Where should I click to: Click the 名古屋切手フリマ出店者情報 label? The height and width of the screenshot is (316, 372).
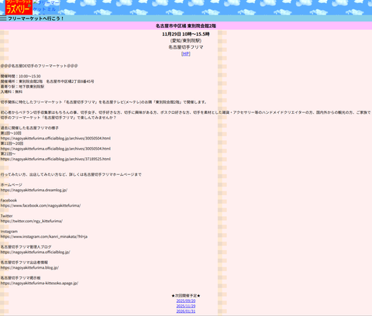24,263
